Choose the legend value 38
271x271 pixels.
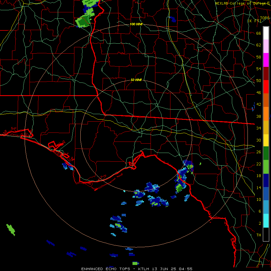coord(259,116)
